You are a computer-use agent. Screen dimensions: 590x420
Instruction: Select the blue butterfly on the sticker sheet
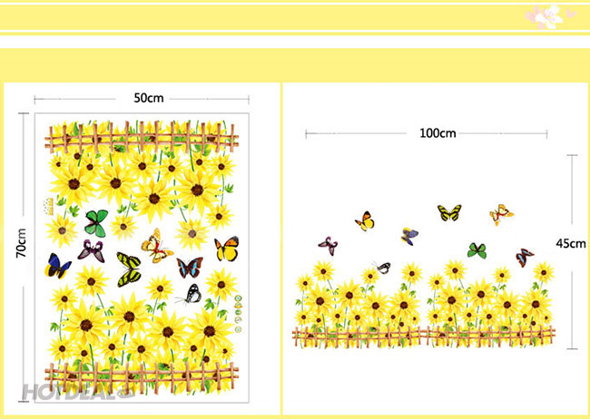[x=57, y=266]
